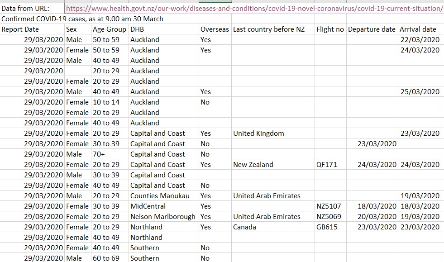
Task: Click the United Kingdom cell
Action: (259, 133)
